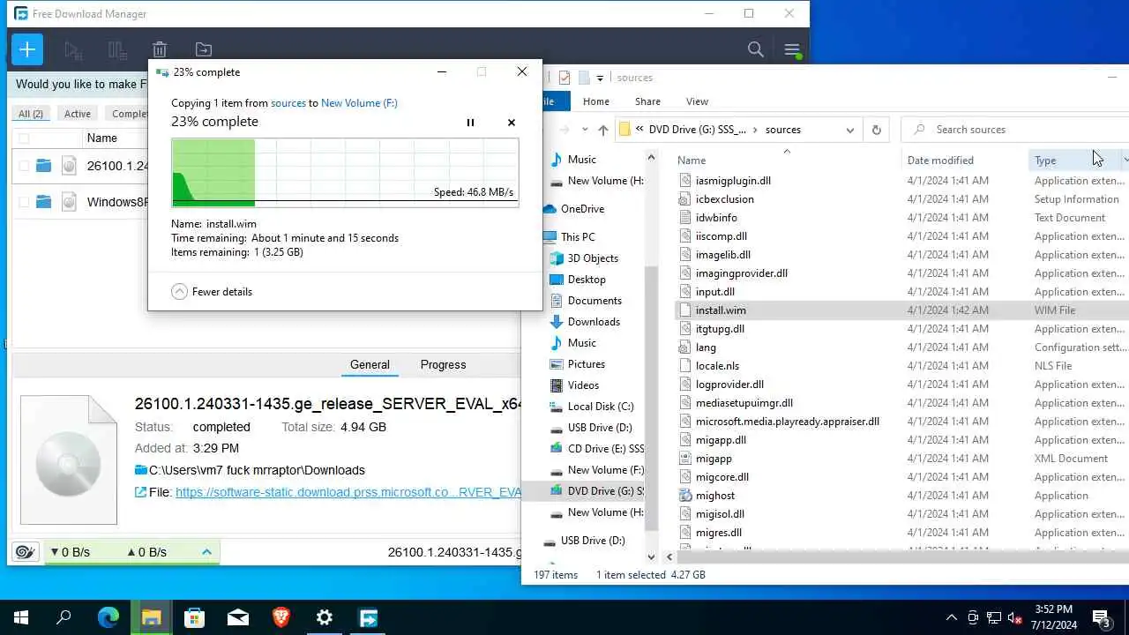Screen dimensions: 1129x635
Task: Tick the select-all checkbox in FDM list header
Action: point(24,138)
